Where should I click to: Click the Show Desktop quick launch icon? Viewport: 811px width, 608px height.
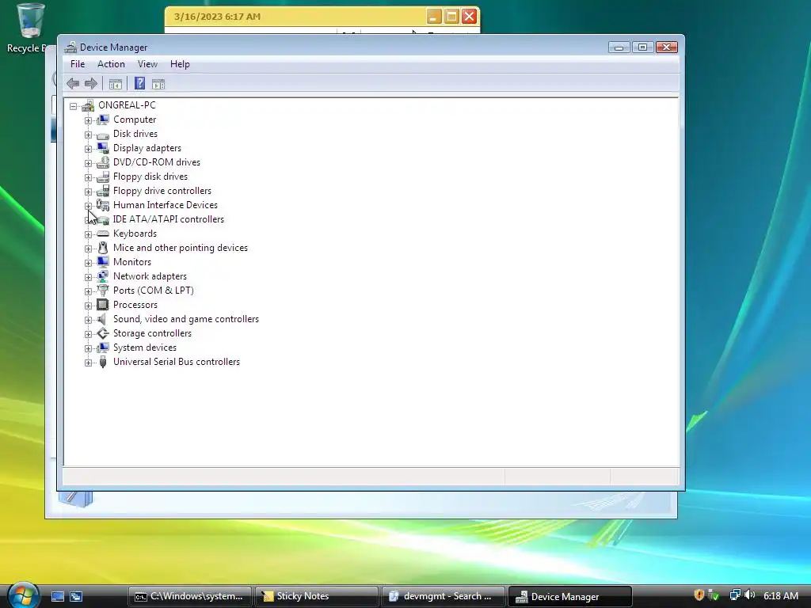(x=57, y=596)
